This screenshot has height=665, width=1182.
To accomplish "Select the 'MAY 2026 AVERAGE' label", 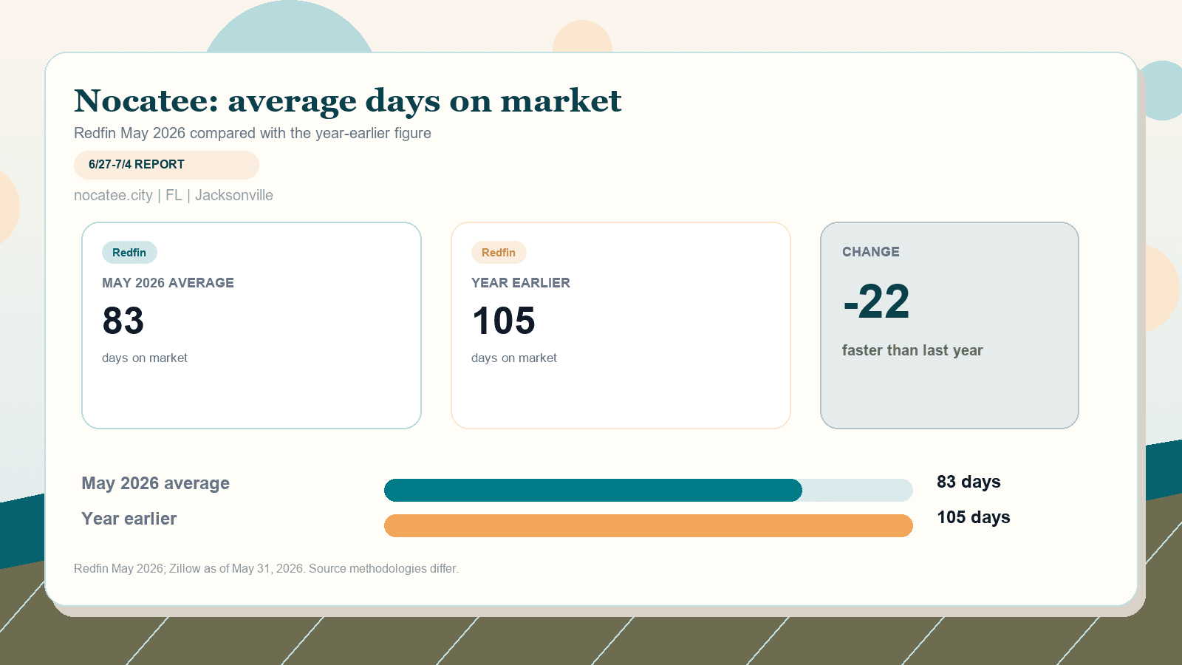I will pyautogui.click(x=168, y=283).
